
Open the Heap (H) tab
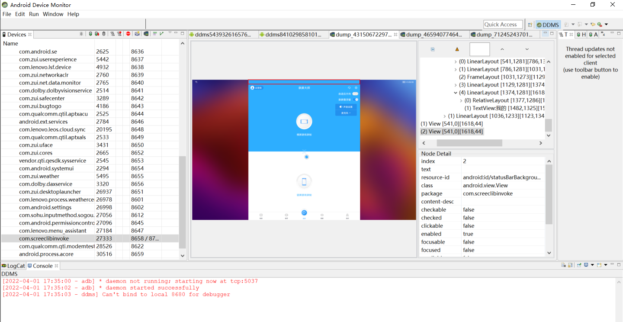tap(581, 35)
